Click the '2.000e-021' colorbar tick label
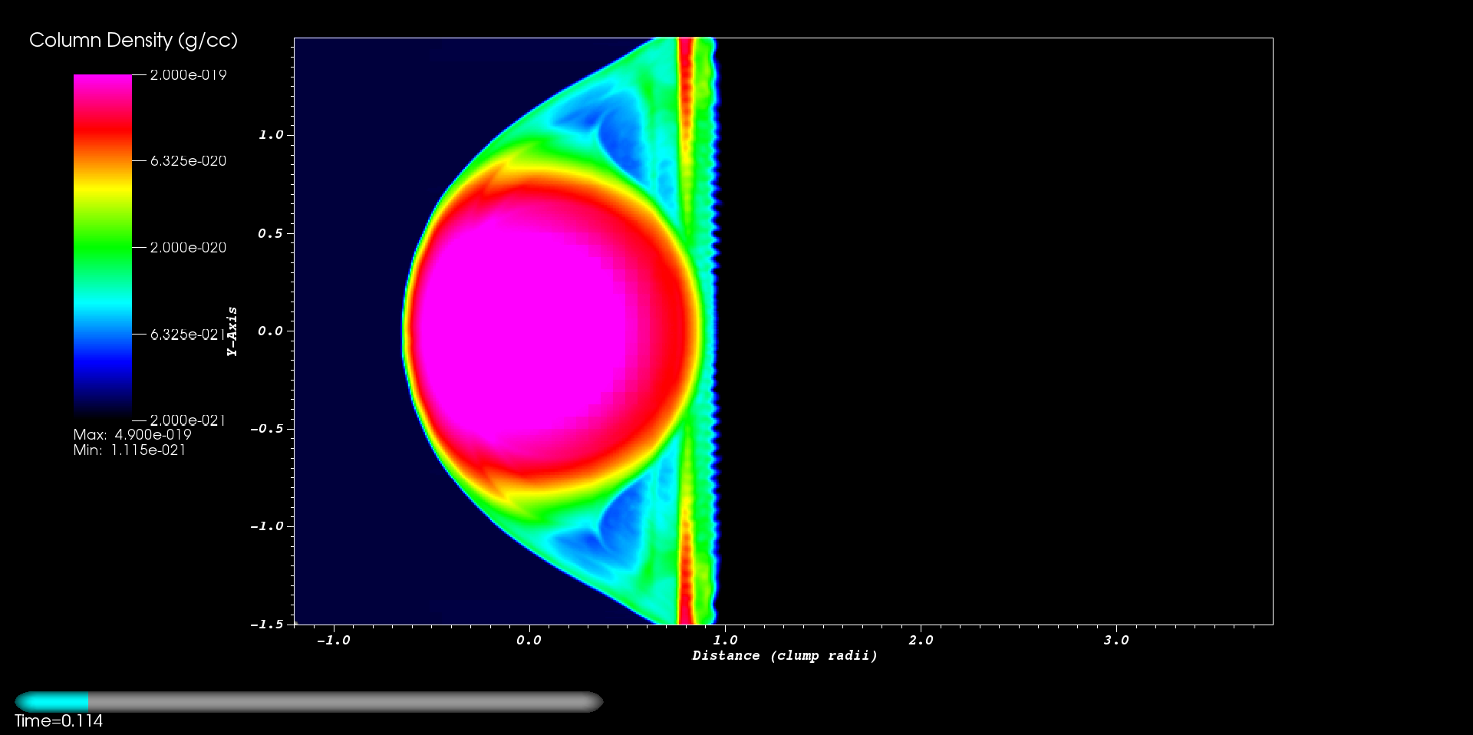The height and width of the screenshot is (735, 1473). tap(188, 420)
